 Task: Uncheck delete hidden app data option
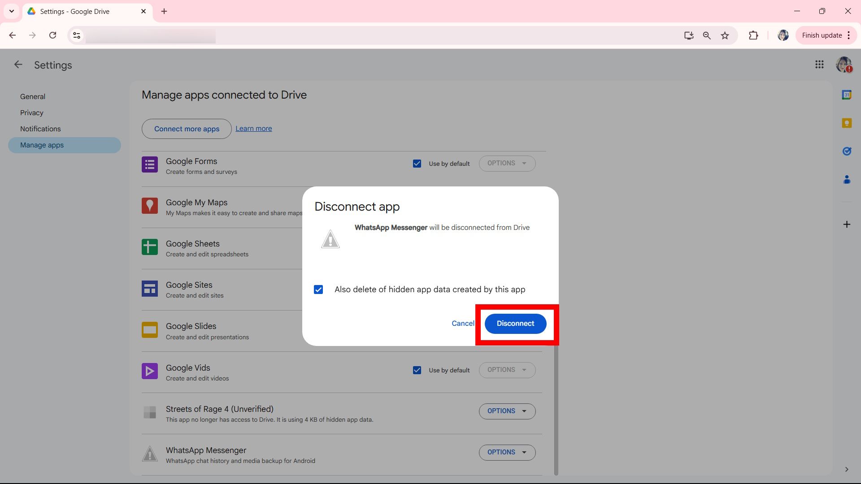[318, 290]
